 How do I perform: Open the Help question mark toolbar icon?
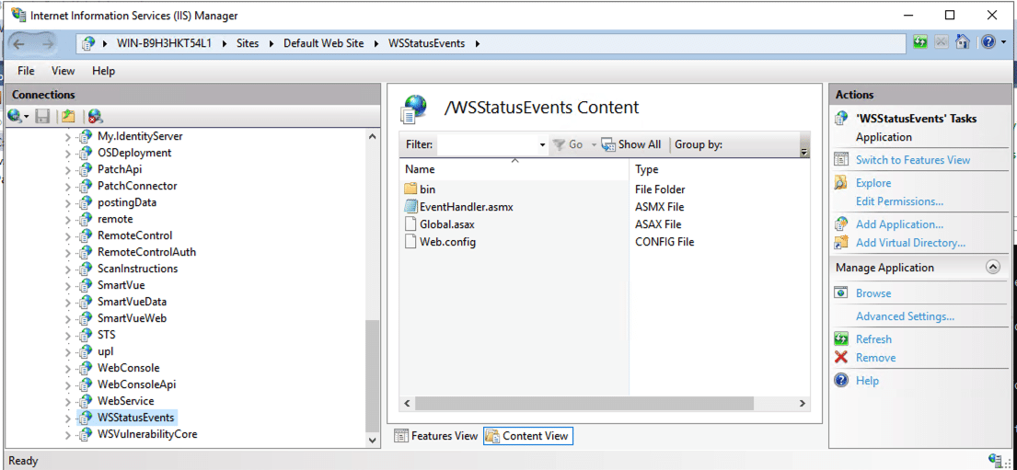987,42
